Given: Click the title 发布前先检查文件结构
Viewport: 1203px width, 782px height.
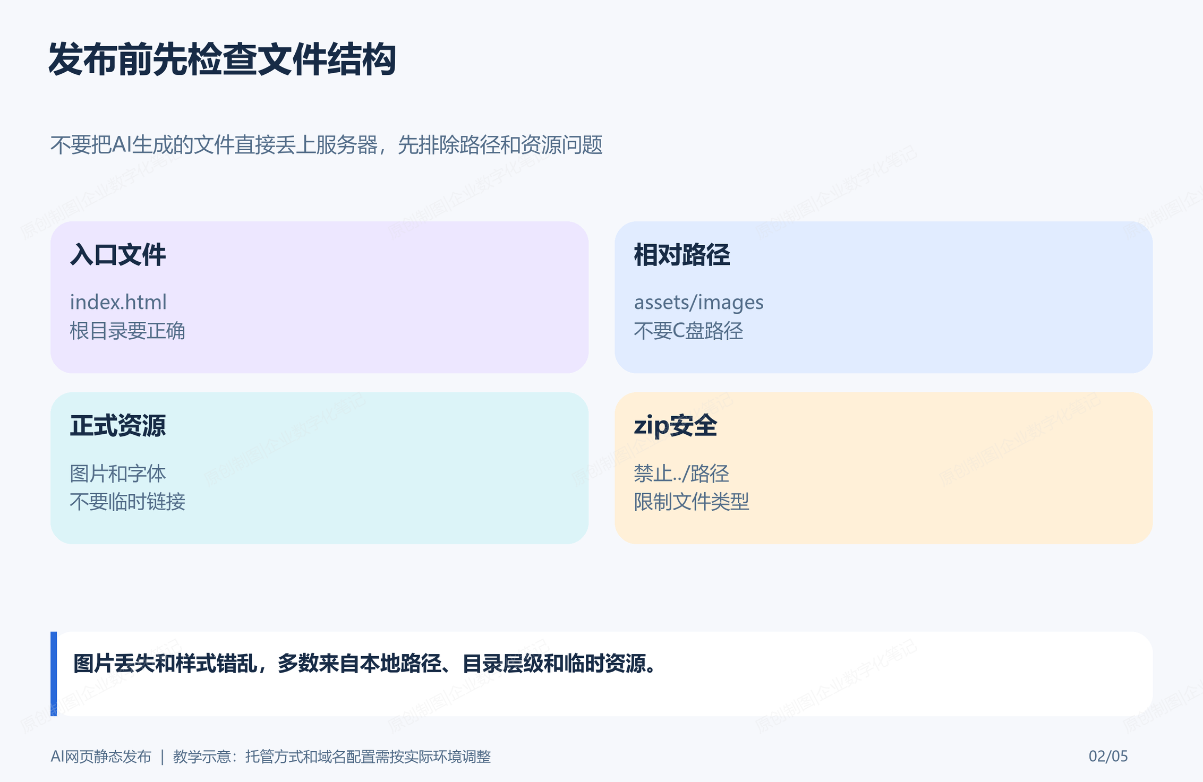Looking at the screenshot, I should point(222,59).
